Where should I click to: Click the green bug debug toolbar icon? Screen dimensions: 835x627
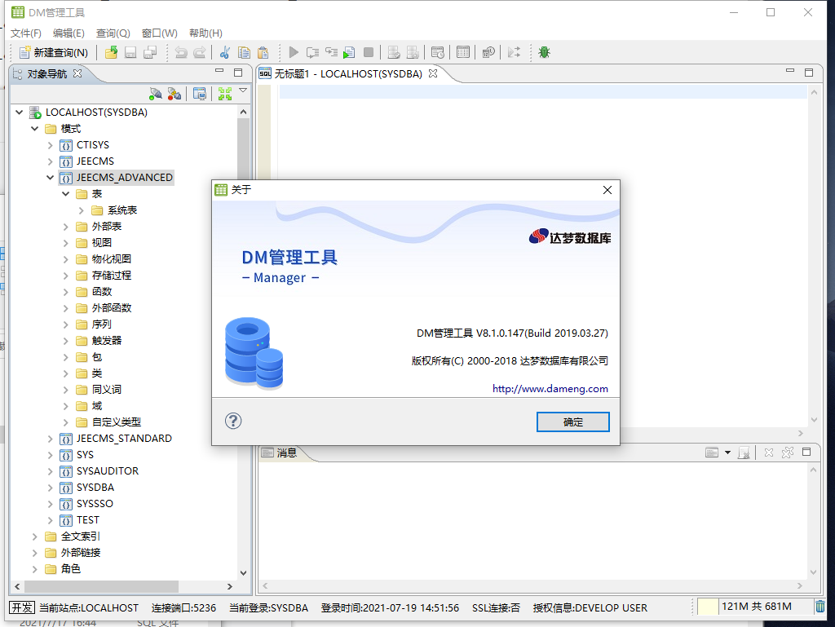tap(544, 52)
